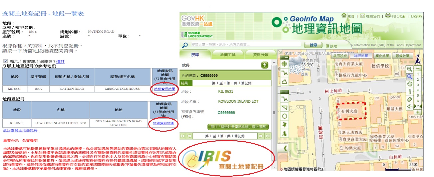Select the crosshair locate tool on map
Image resolution: width=434 pixels, height=177 pixels.
click(x=284, y=64)
